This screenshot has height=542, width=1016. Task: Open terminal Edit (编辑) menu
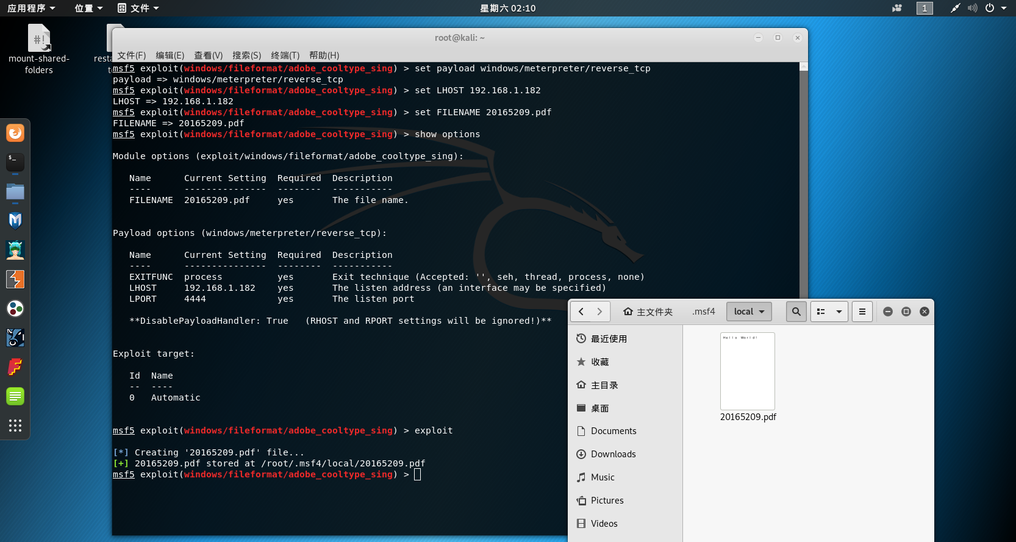[x=170, y=55]
